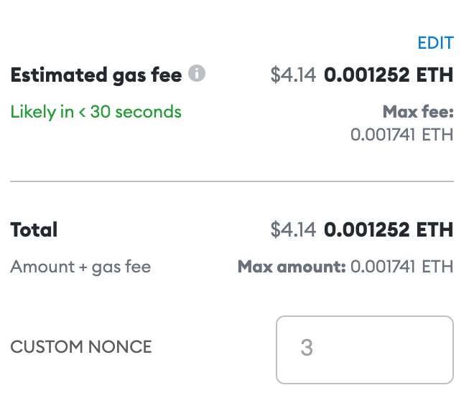The width and height of the screenshot is (474, 413).
Task: Click the divider line above Total
Action: click(x=232, y=181)
